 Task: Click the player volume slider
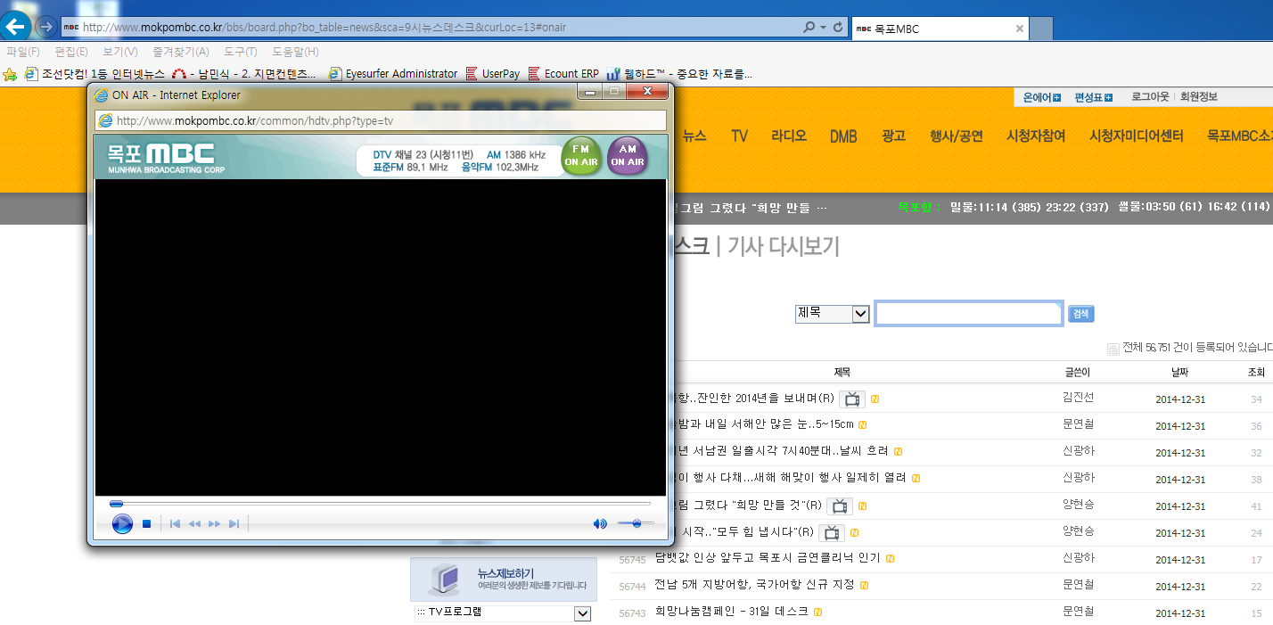636,524
